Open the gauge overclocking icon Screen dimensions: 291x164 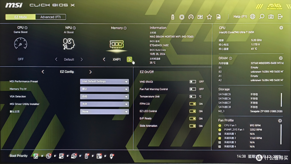pos(191,17)
